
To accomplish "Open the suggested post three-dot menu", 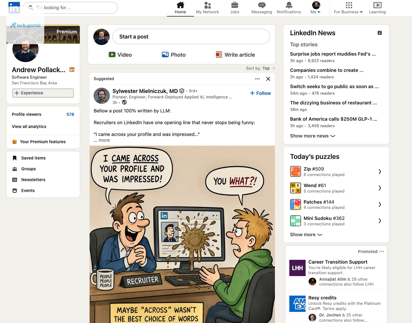I will [257, 79].
